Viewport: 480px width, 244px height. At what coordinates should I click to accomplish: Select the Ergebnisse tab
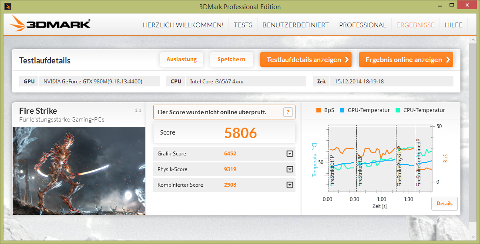click(x=416, y=25)
